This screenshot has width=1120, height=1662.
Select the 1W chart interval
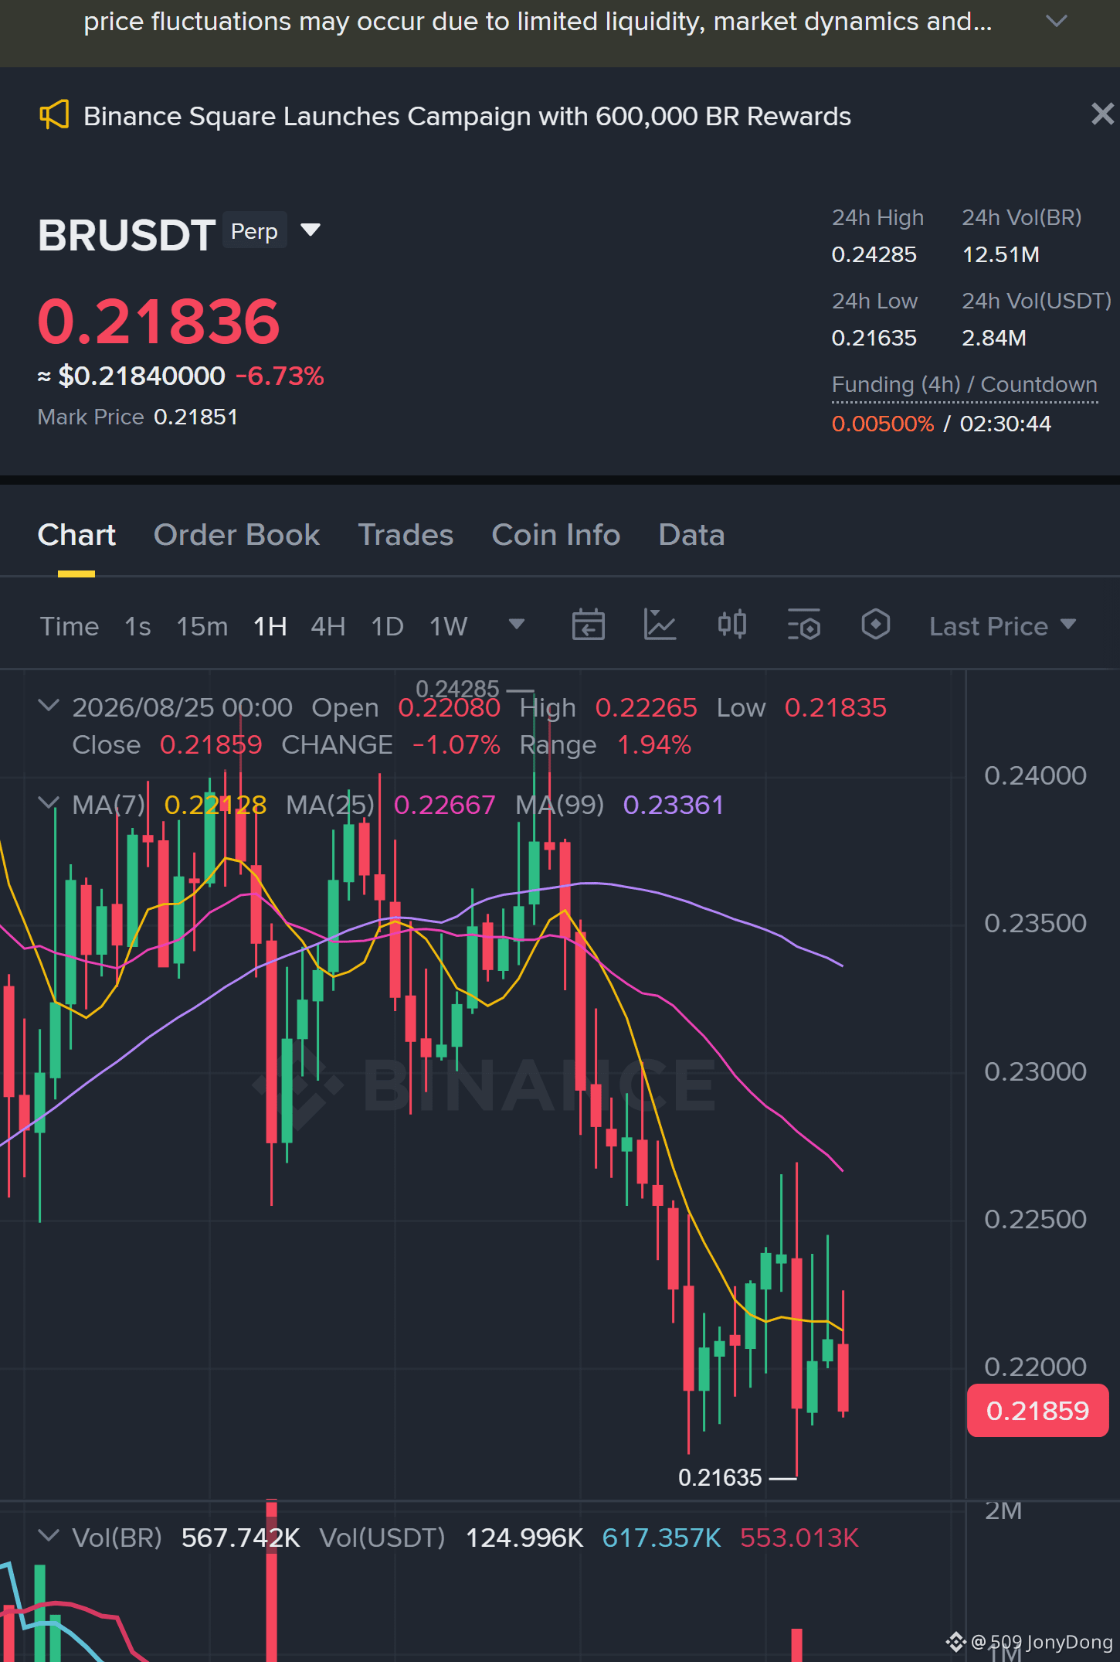tap(448, 626)
